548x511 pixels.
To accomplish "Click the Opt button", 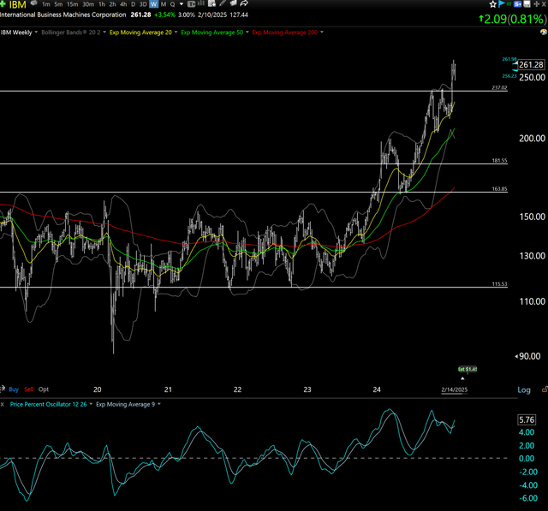I will (x=44, y=389).
